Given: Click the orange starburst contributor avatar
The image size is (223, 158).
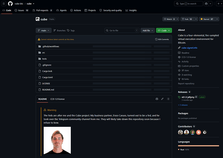Looking at the screenshot, I should 198,132.
